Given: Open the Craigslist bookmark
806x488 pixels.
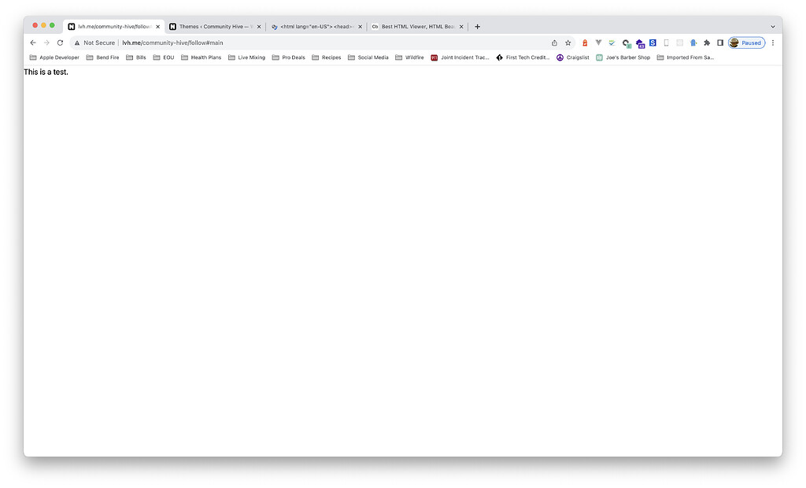Looking at the screenshot, I should (572, 57).
